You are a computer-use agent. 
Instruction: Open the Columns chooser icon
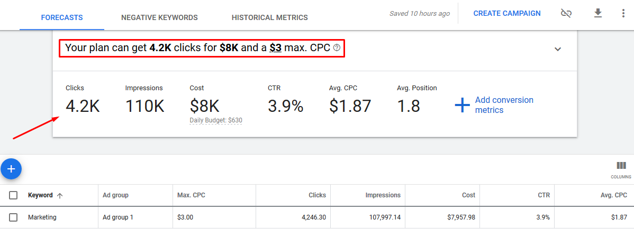pyautogui.click(x=621, y=166)
